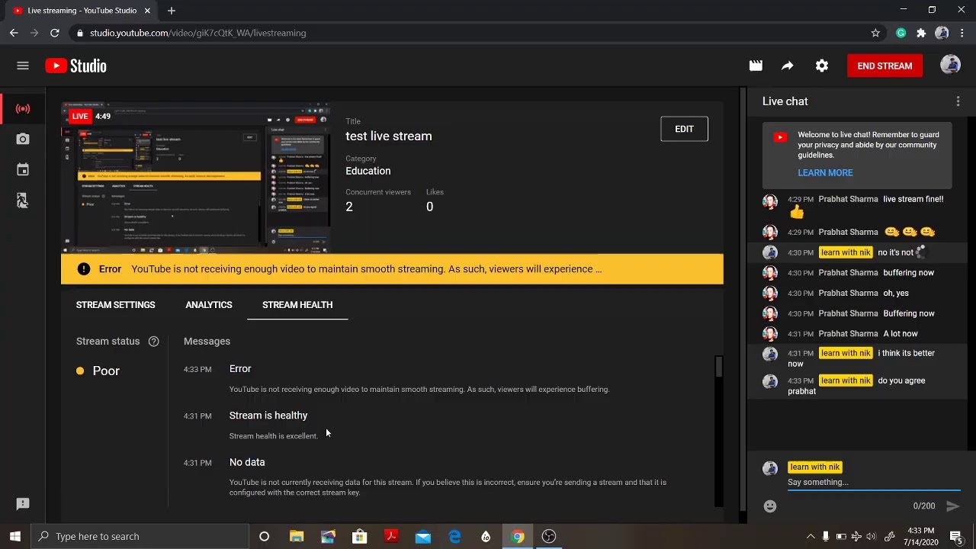The height and width of the screenshot is (549, 976).
Task: Share the stream with the arrow icon
Action: pos(788,66)
